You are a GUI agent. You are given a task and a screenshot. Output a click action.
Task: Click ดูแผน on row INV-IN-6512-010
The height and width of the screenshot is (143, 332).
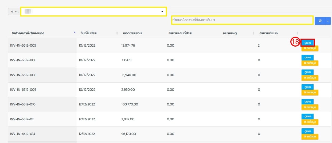[307, 102]
